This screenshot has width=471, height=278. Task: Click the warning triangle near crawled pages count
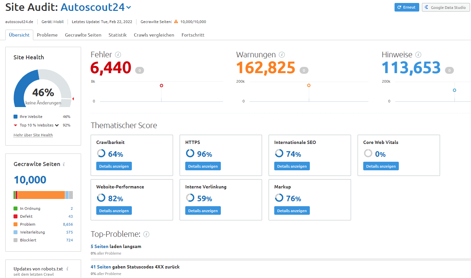[x=176, y=21]
